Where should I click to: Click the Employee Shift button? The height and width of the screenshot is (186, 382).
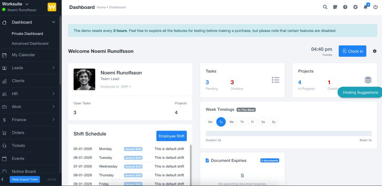(172, 136)
